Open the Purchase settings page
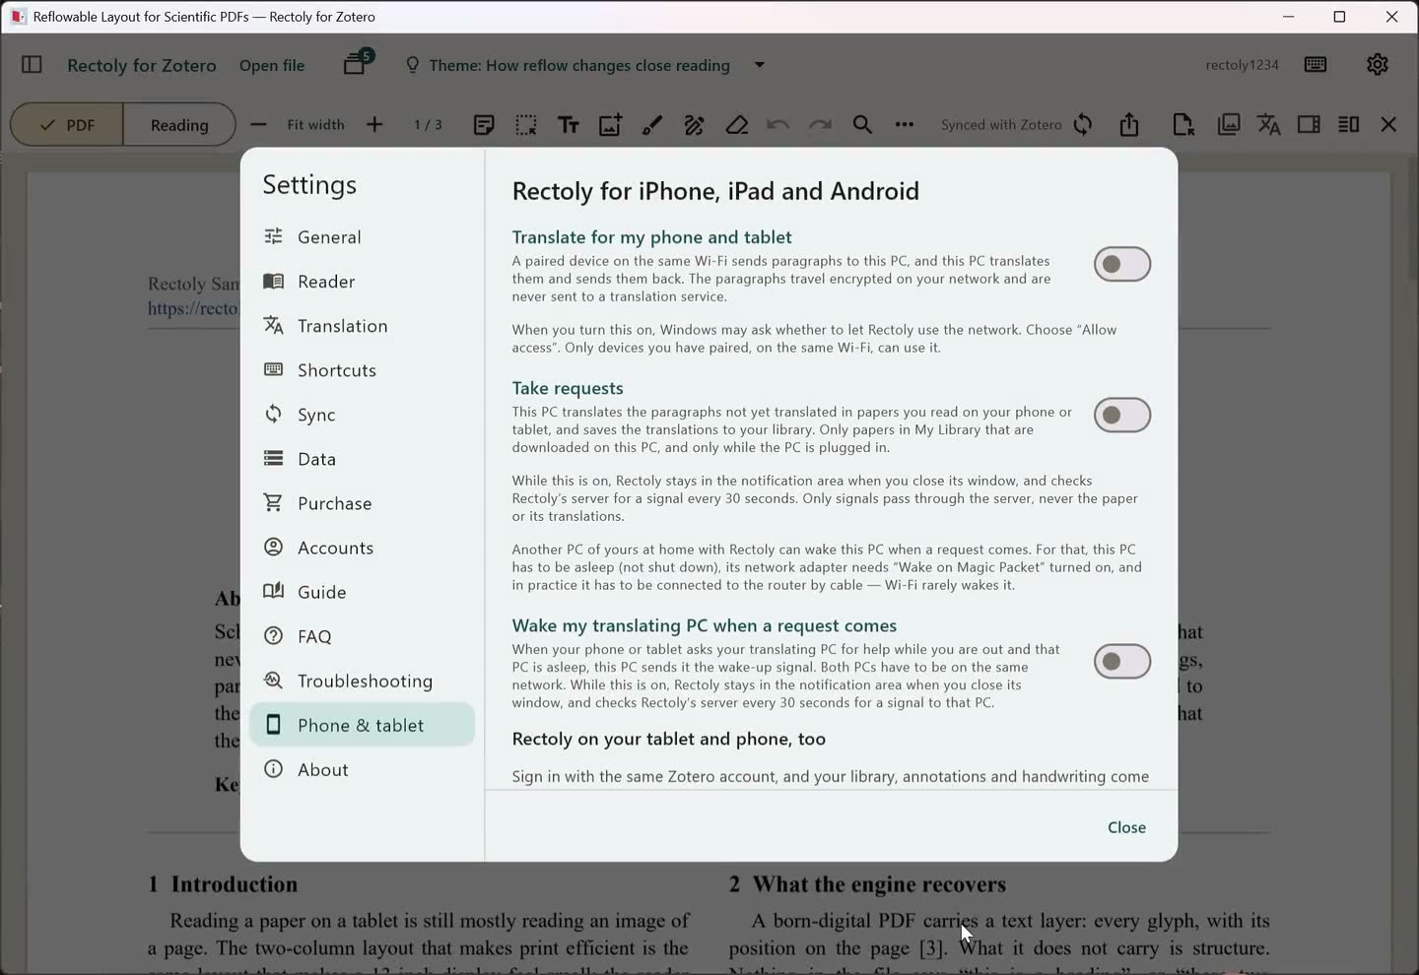Image resolution: width=1419 pixels, height=975 pixels. pos(362,503)
